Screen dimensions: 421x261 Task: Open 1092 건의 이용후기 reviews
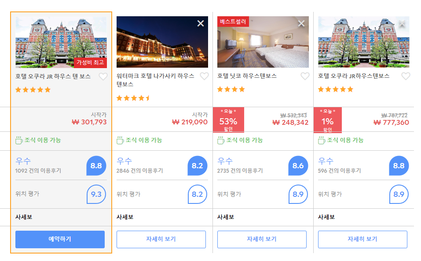[38, 170]
